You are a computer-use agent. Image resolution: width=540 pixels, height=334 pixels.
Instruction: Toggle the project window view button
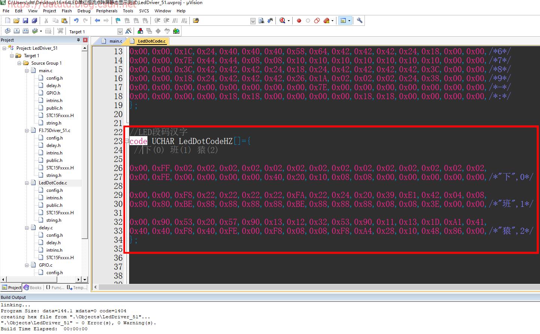pos(343,21)
